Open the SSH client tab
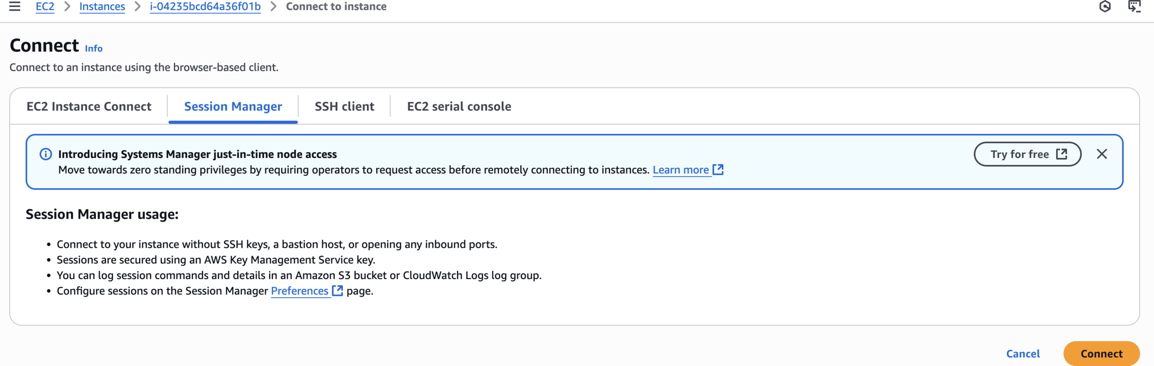The height and width of the screenshot is (366, 1154). click(344, 107)
